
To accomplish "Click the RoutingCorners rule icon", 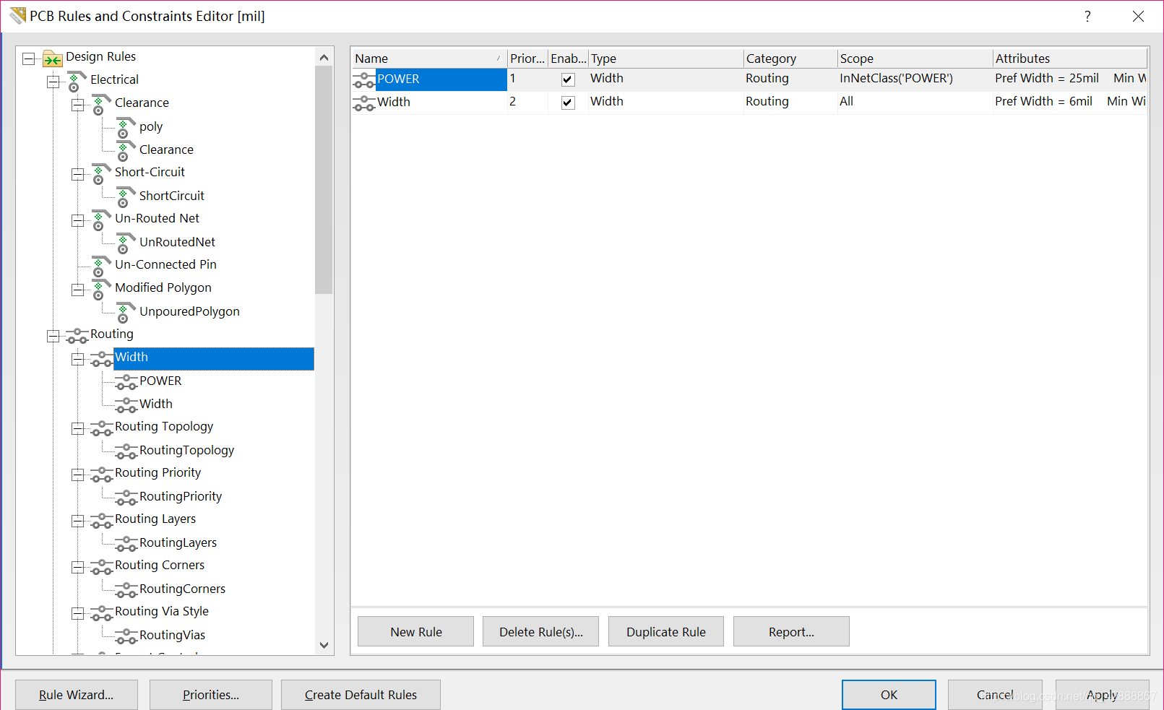I will [126, 590].
